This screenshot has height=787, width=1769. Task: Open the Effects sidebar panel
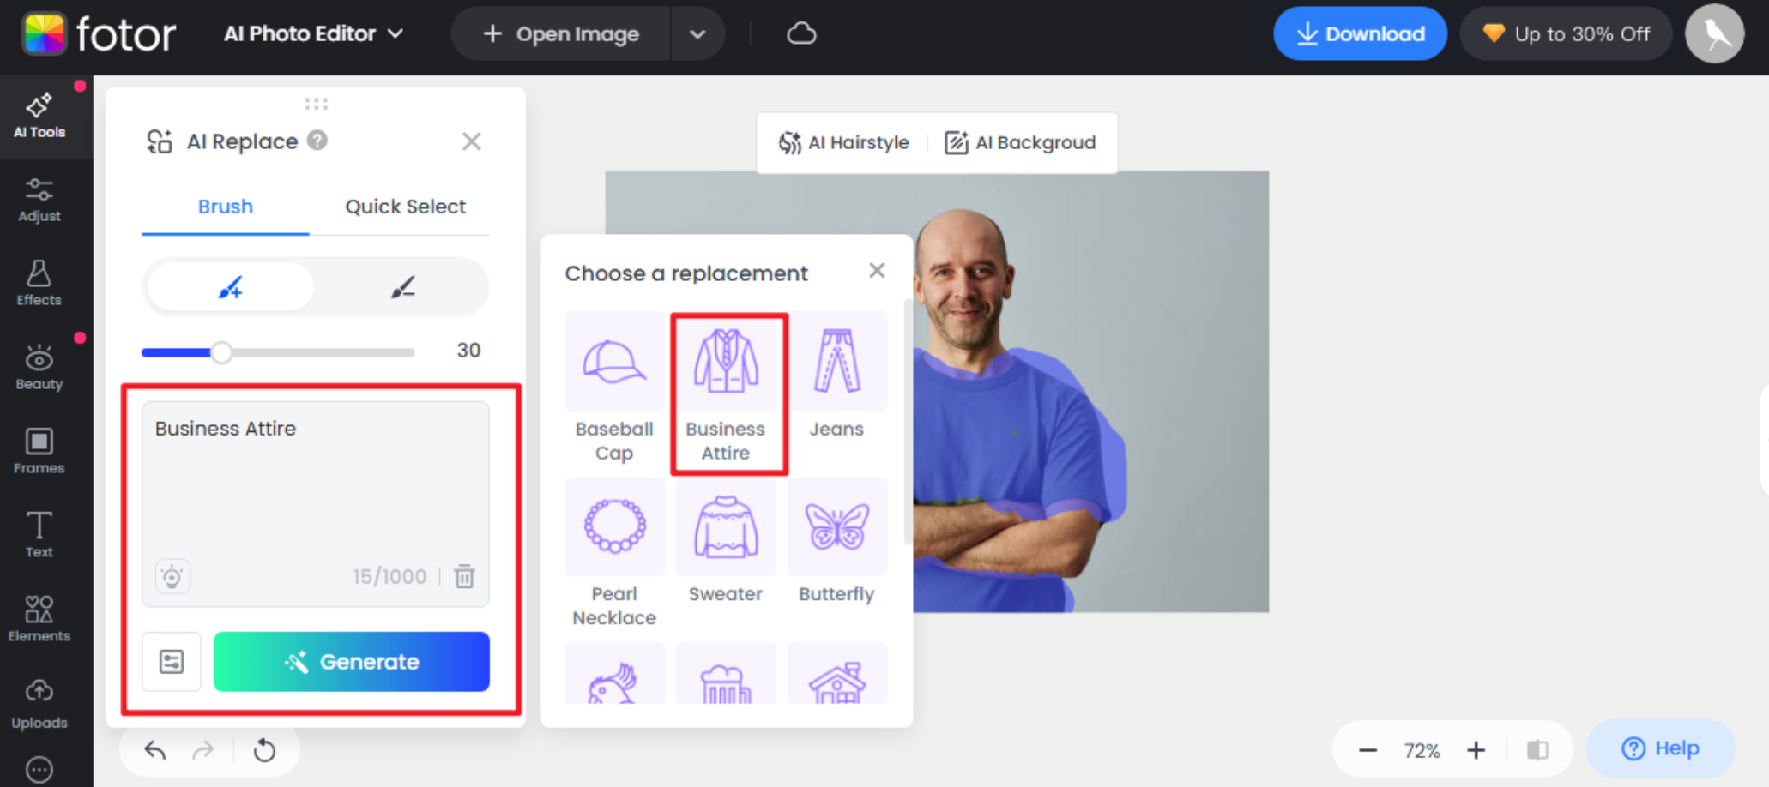(x=39, y=284)
